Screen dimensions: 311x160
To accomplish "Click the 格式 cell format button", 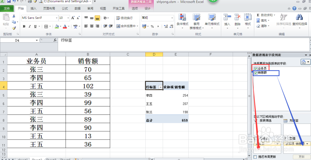I will 248,21.
